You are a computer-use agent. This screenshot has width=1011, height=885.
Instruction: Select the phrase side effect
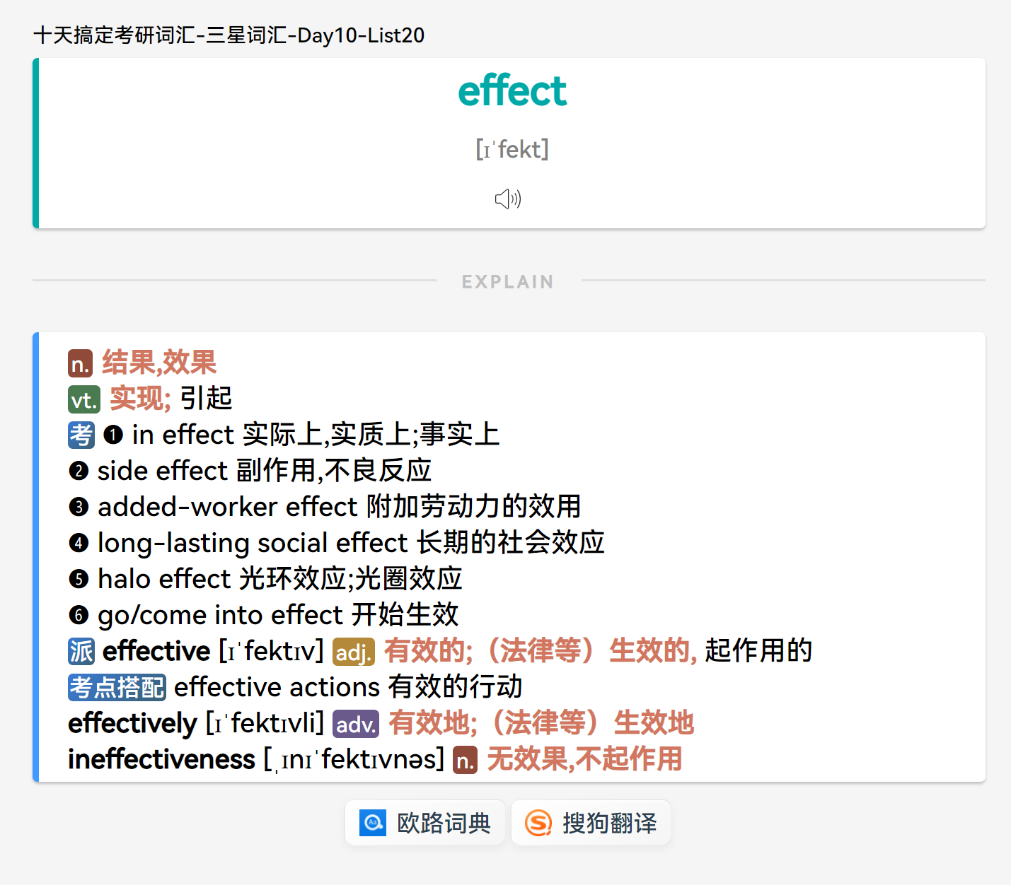[163, 471]
